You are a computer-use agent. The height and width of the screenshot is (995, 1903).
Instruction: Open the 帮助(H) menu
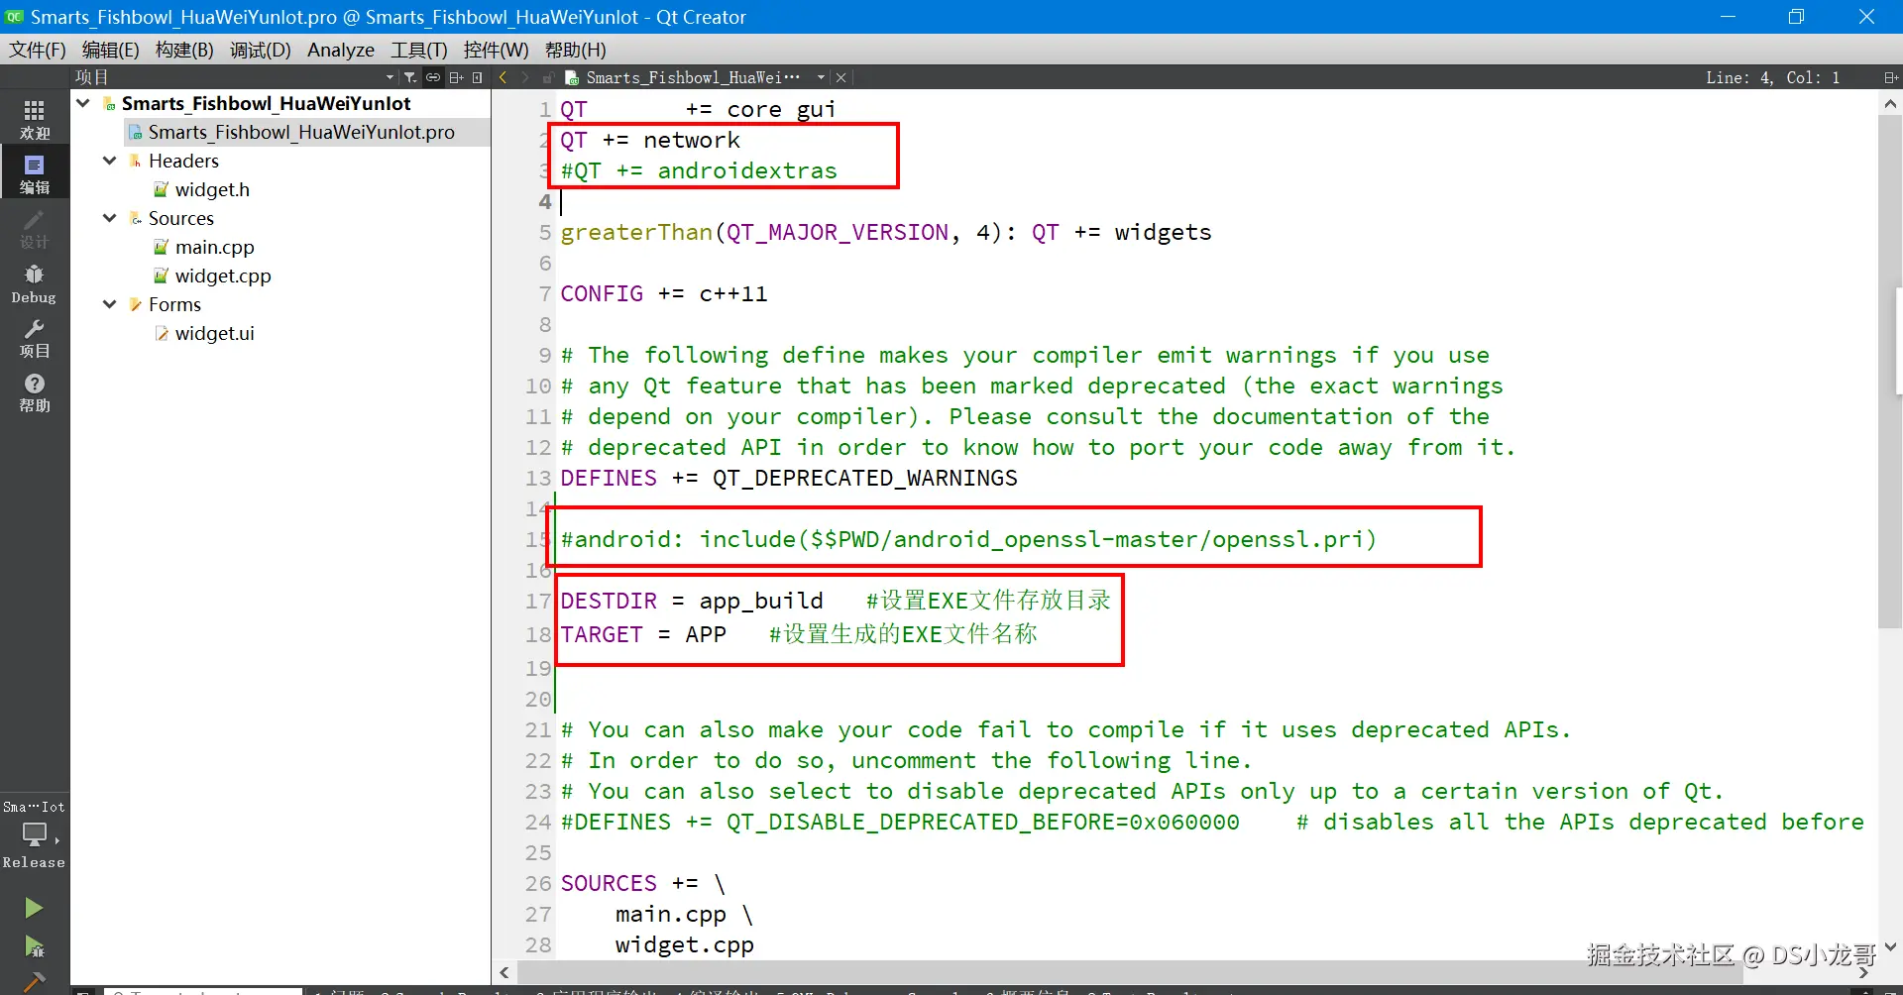click(576, 50)
